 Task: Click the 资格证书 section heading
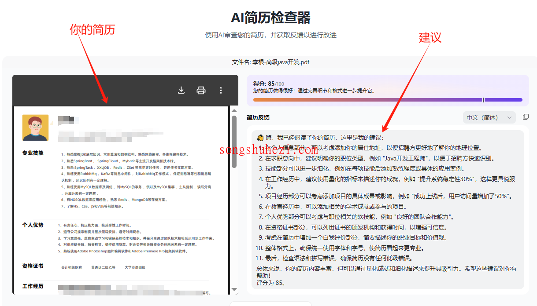tap(33, 266)
